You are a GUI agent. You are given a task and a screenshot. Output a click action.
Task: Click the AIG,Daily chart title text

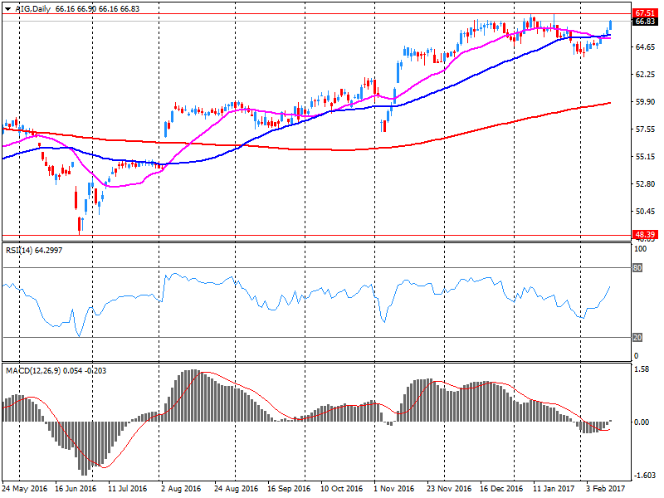(33, 8)
